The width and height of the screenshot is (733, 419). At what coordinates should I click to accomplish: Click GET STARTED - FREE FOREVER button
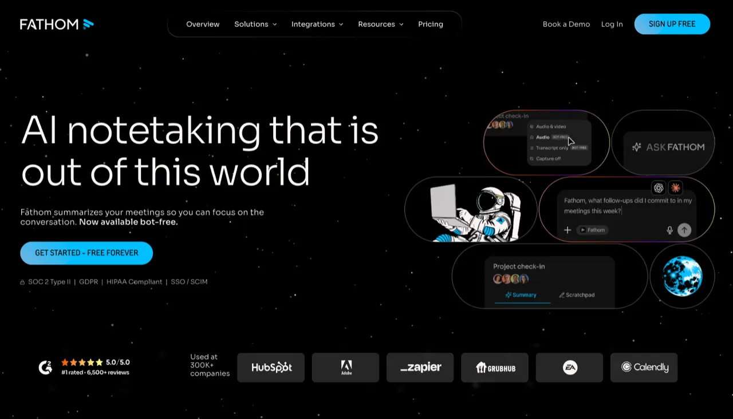(86, 253)
